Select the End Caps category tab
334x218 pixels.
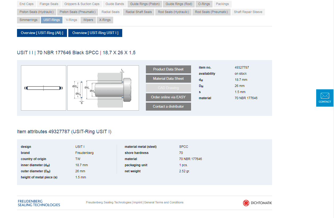click(x=27, y=4)
